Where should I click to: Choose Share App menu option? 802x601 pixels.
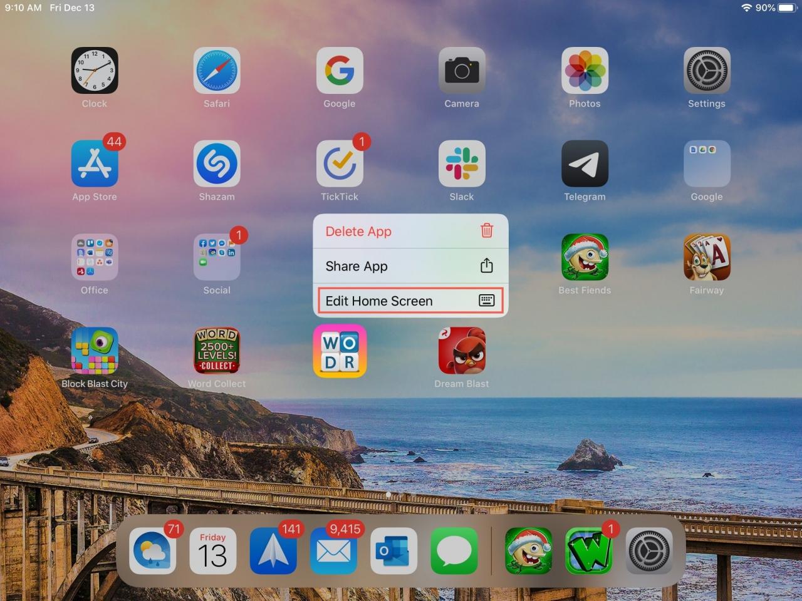click(410, 266)
